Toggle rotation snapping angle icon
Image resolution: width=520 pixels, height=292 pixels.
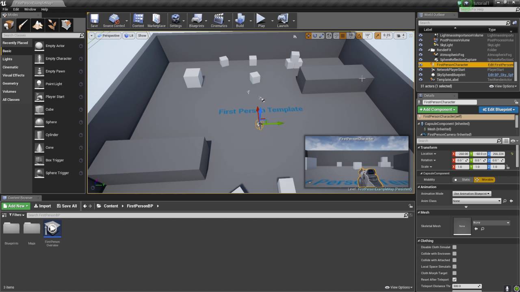(360, 36)
